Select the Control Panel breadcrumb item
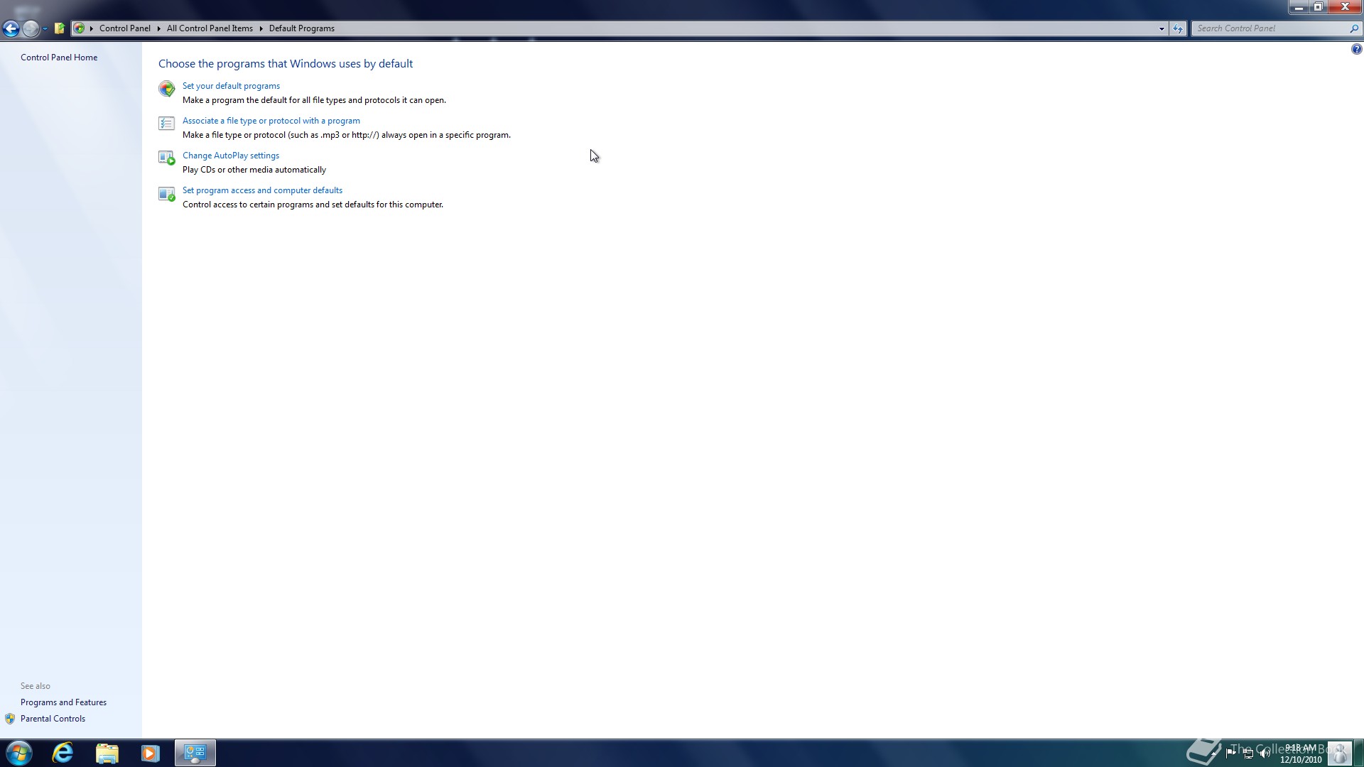 [124, 28]
